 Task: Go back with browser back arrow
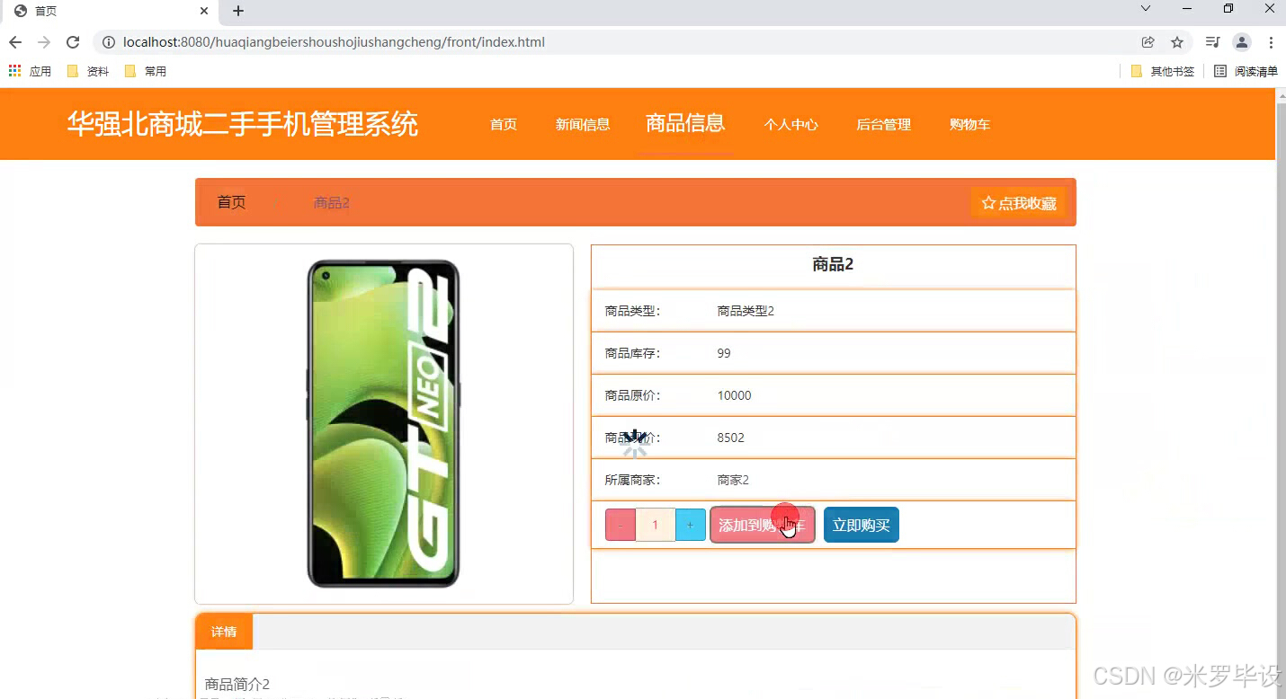click(x=15, y=42)
